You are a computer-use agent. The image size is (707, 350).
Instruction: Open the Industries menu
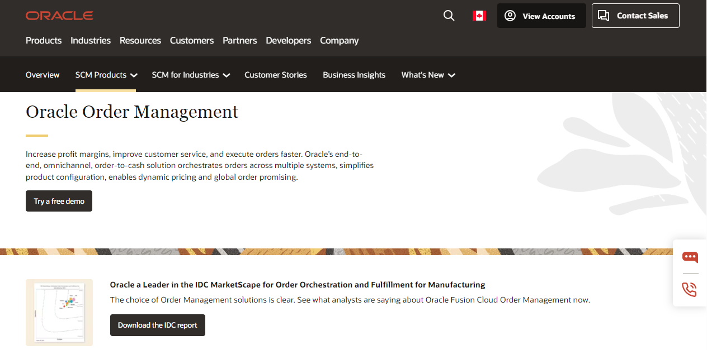click(x=91, y=41)
